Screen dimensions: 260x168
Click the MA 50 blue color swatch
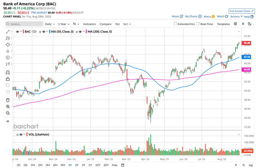pyautogui.click(x=50, y=32)
